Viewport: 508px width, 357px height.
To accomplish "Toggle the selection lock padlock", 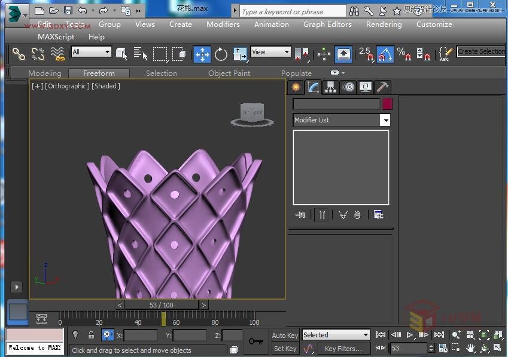I will pos(91,336).
